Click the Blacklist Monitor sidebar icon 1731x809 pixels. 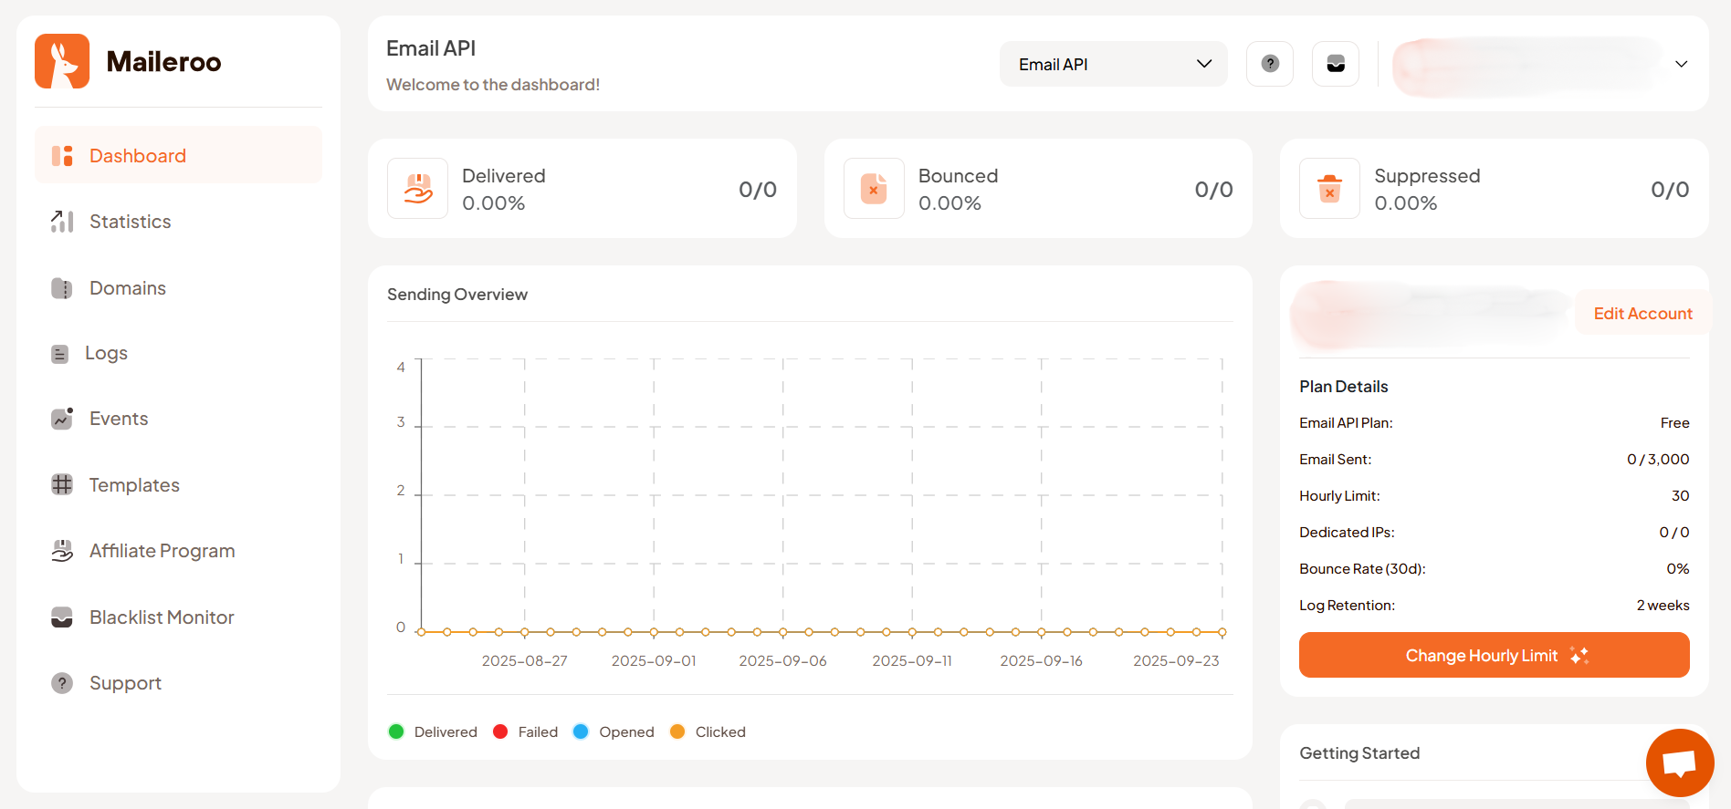coord(62,617)
